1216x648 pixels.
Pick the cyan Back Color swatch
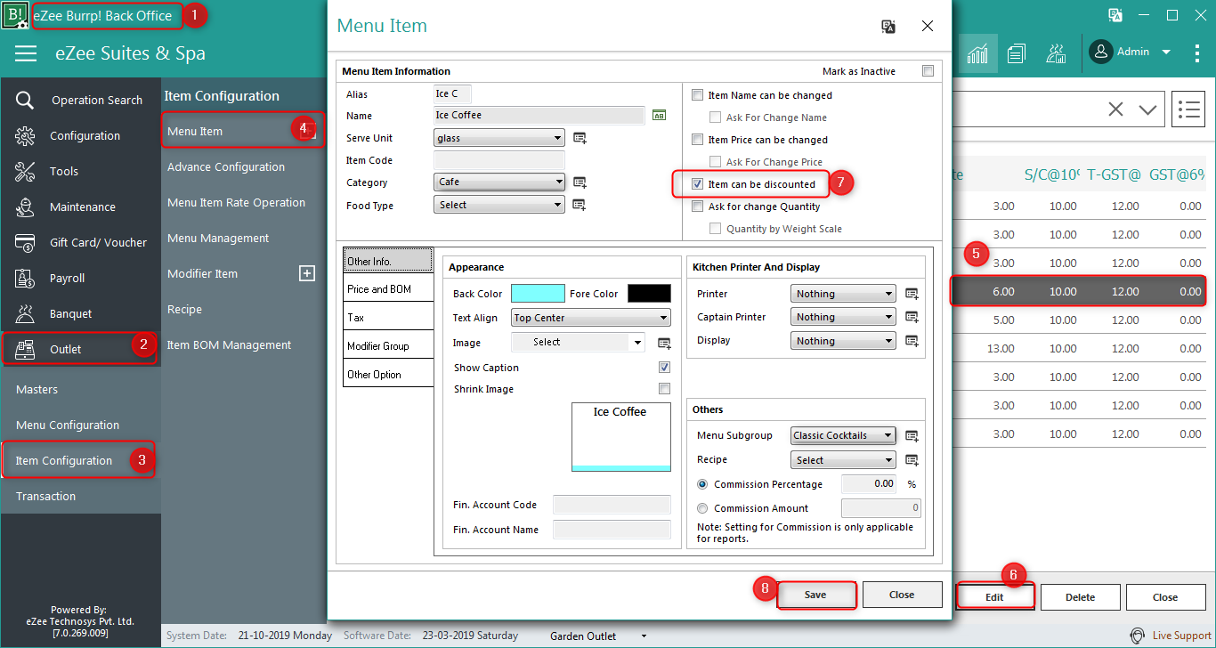(x=538, y=294)
